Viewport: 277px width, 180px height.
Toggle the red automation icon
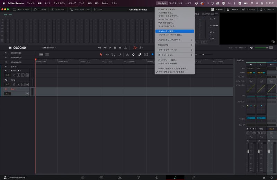coord(135,48)
